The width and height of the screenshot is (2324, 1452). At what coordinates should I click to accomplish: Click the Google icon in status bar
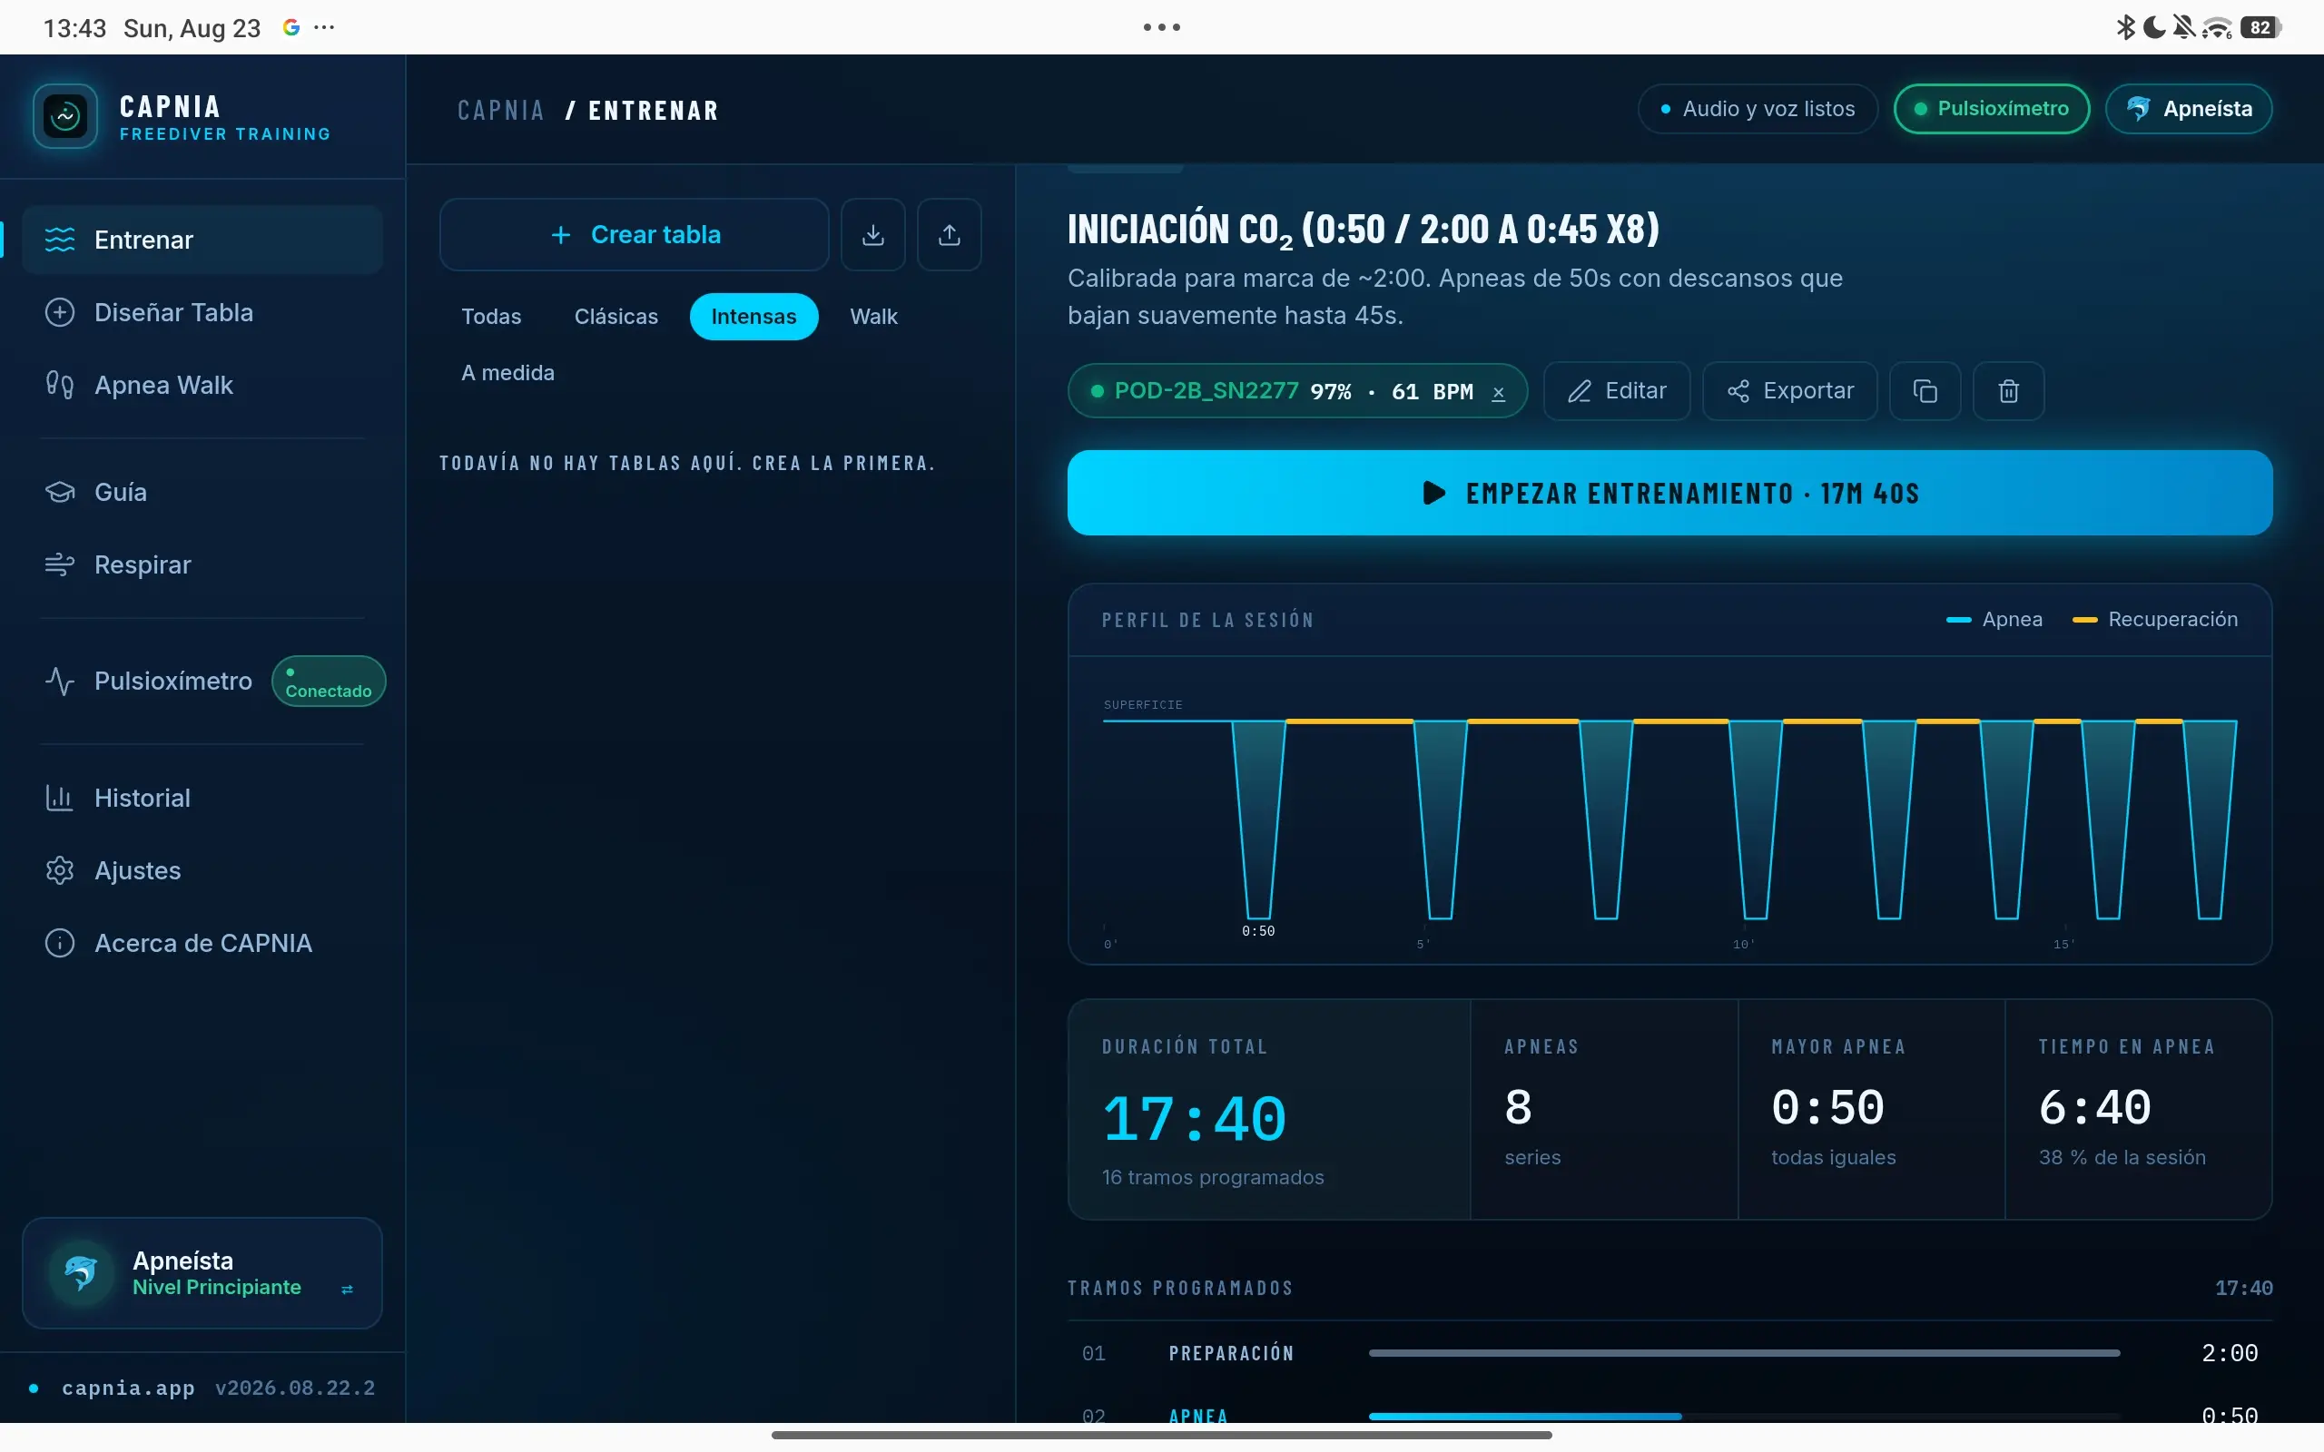coord(291,27)
